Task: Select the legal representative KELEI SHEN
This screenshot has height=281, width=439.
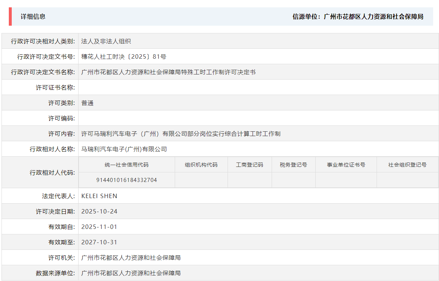Action: click(99, 196)
